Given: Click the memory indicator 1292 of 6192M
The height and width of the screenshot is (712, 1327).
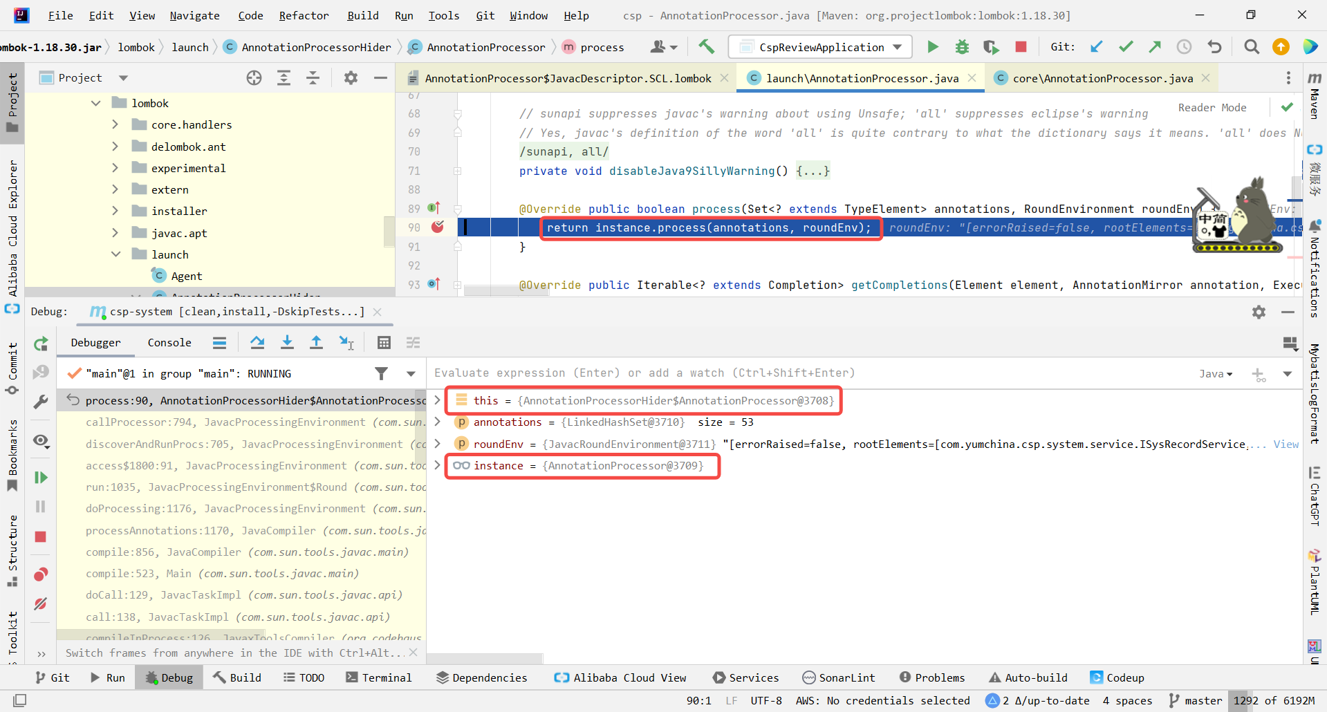Looking at the screenshot, I should click(1274, 700).
